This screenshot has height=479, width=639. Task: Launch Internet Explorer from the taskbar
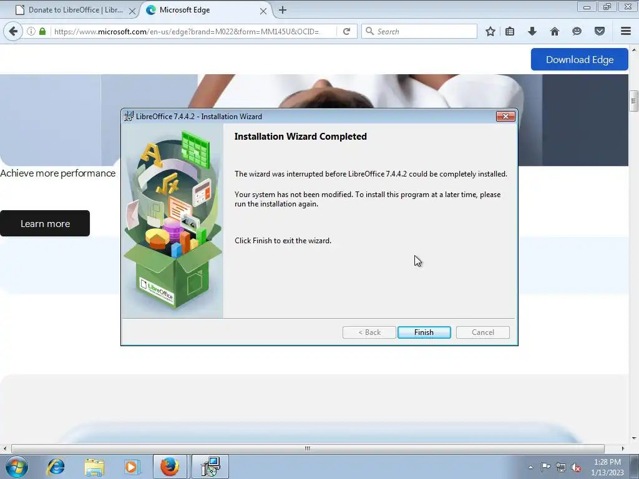pyautogui.click(x=56, y=467)
